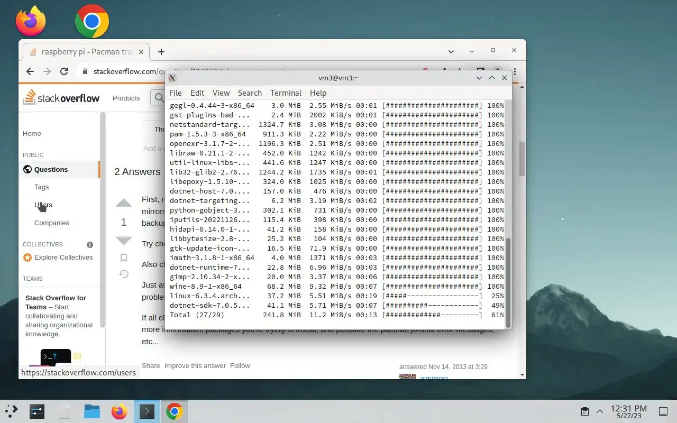Open the file manager in taskbar
This screenshot has width=677, height=423.
point(92,411)
